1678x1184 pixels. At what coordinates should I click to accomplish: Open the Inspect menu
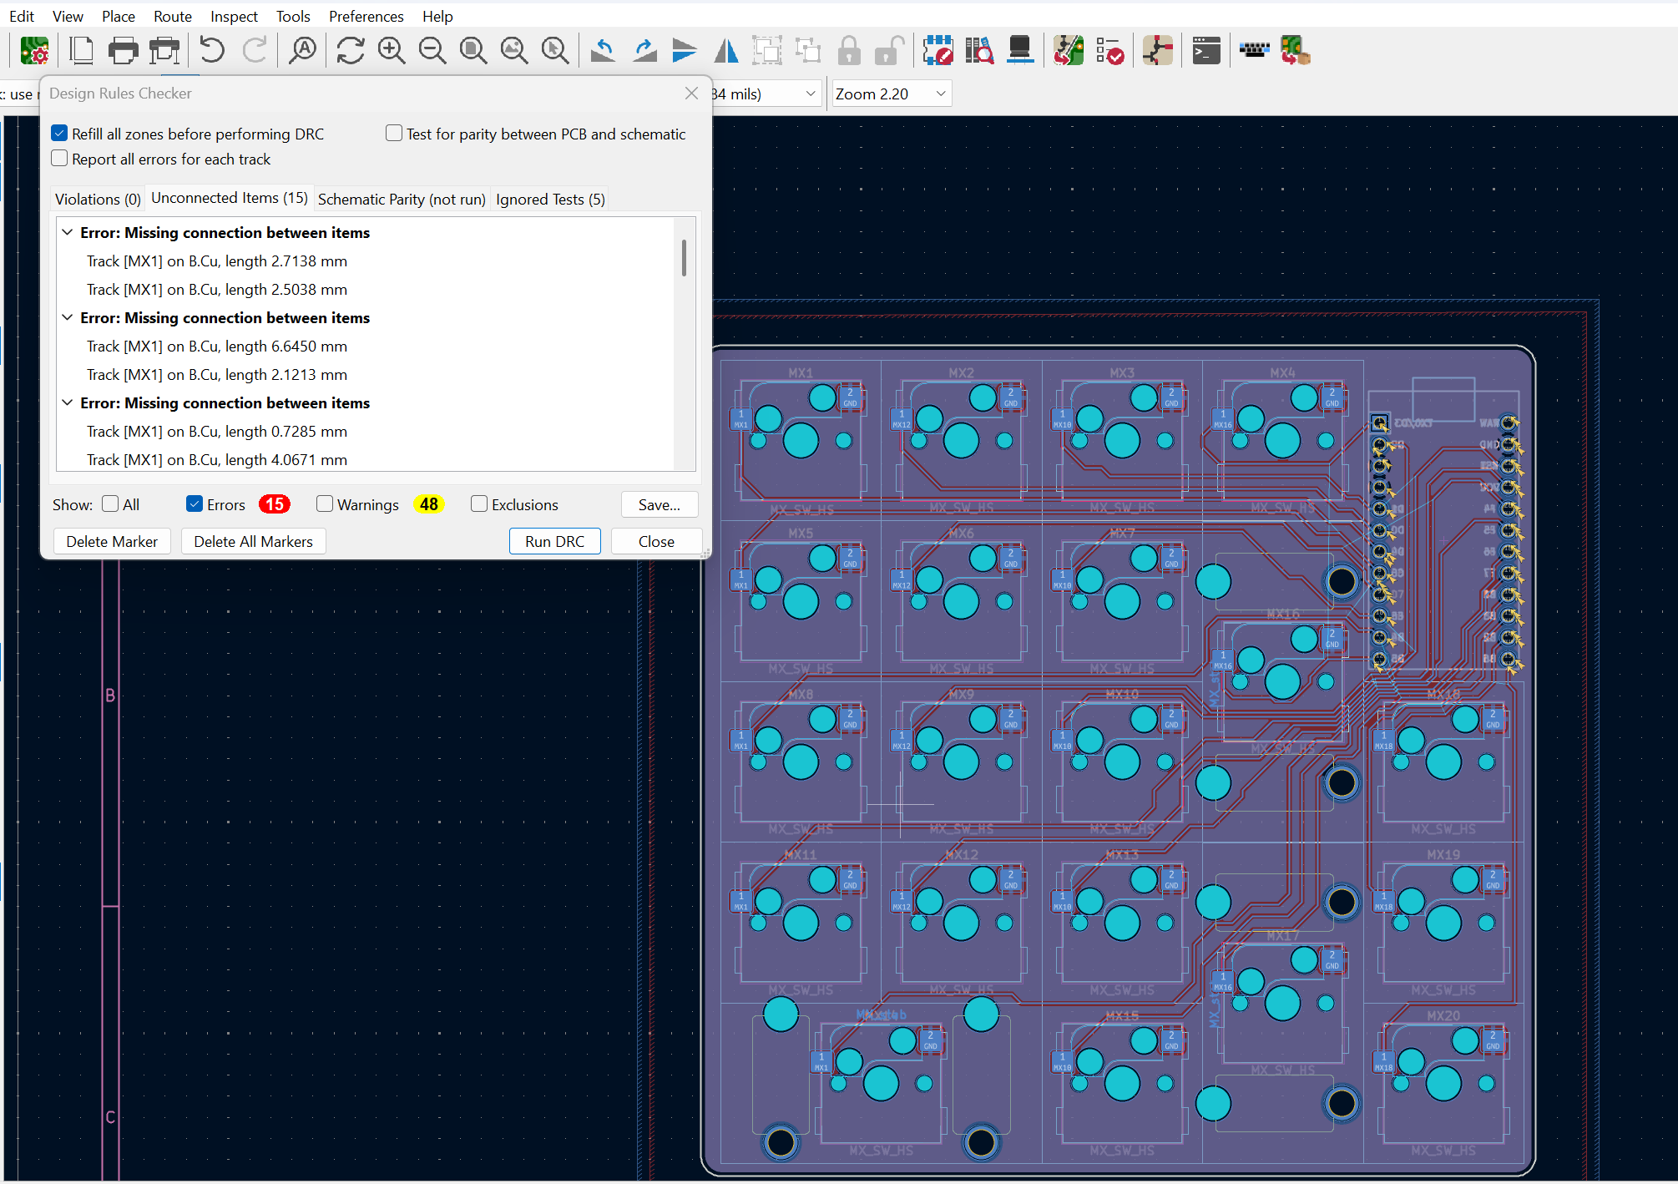pos(233,16)
